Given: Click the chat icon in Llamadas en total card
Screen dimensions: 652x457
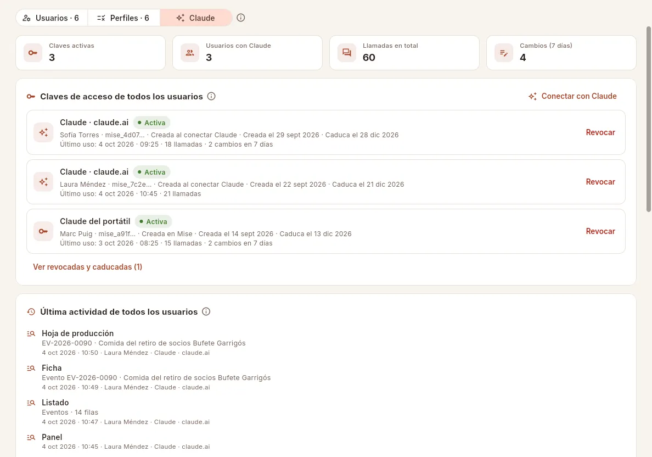Looking at the screenshot, I should coord(347,53).
